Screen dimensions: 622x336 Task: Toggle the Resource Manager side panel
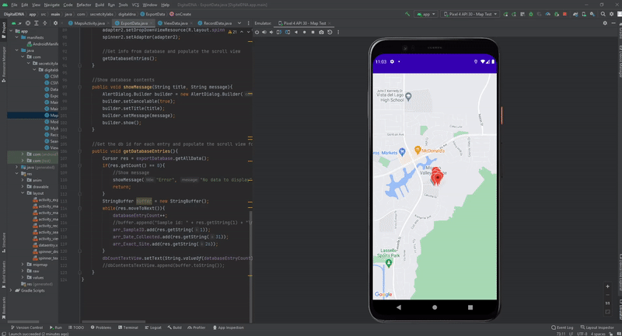[4, 64]
